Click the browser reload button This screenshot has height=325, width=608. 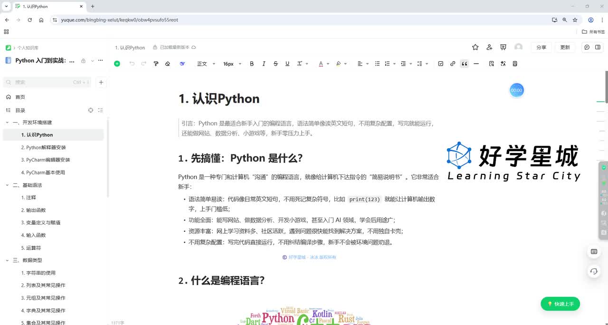coord(30,20)
